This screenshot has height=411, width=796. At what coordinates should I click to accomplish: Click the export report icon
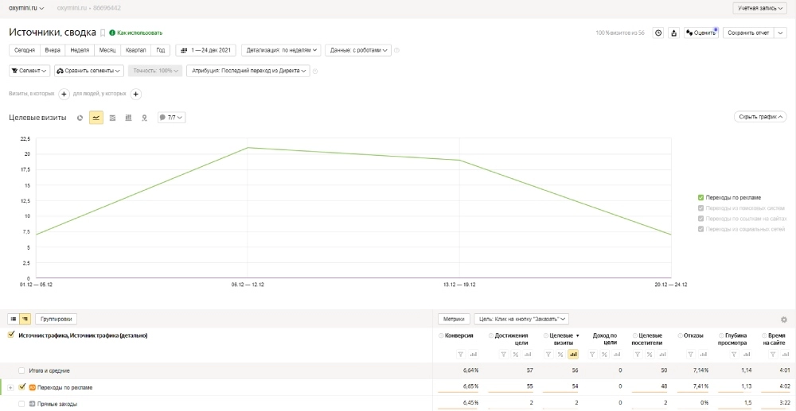coord(673,33)
